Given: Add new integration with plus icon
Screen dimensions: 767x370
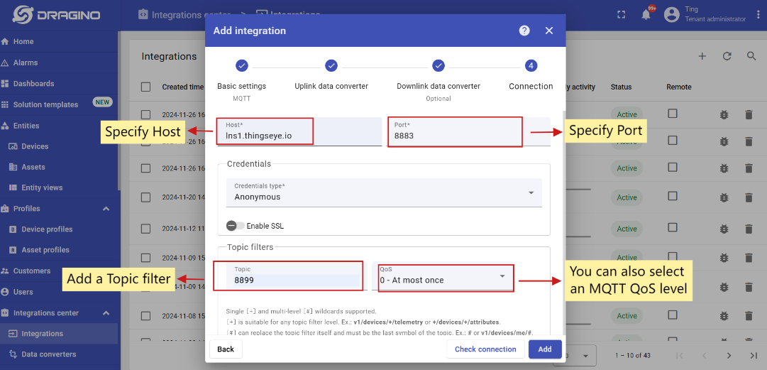Looking at the screenshot, I should pyautogui.click(x=702, y=56).
